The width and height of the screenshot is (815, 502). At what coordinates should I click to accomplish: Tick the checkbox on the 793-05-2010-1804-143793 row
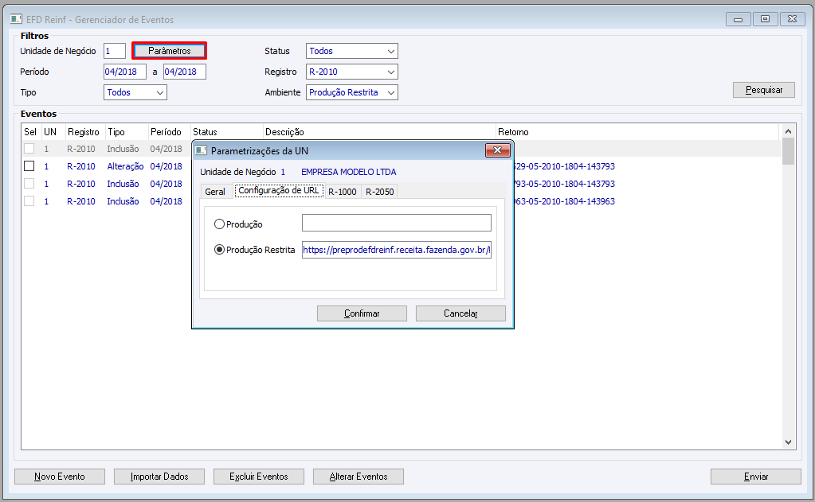coord(29,184)
